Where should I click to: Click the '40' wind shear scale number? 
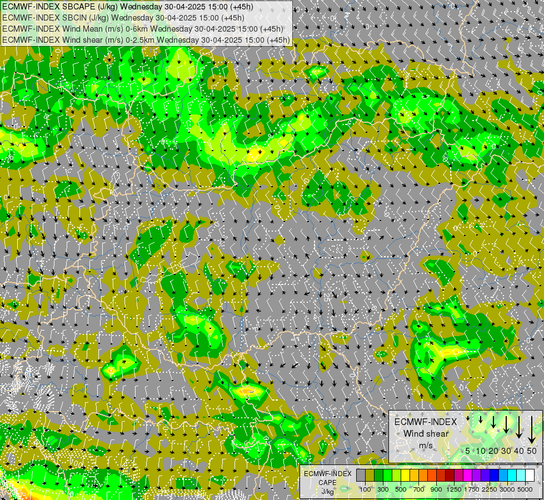518,451
